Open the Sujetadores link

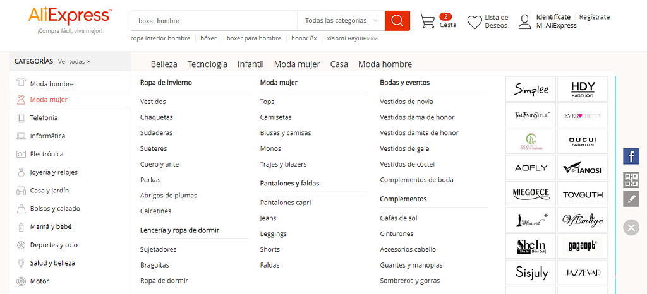(x=159, y=250)
